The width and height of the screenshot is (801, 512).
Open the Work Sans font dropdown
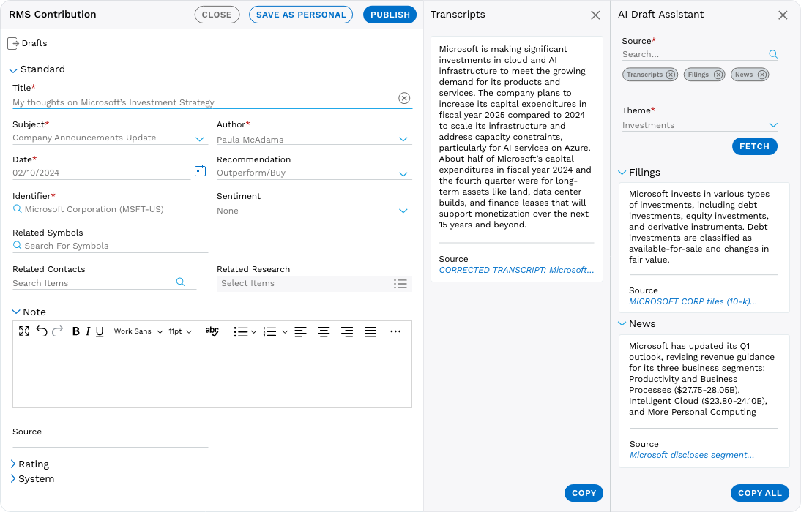[x=138, y=331]
